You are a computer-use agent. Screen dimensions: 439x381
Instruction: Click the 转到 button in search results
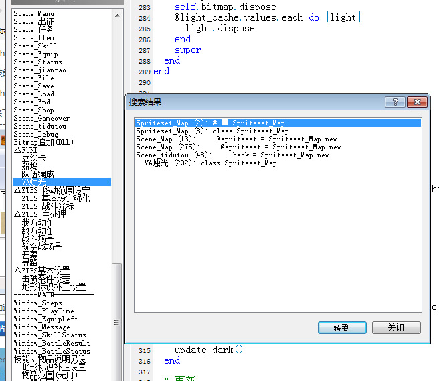point(342,327)
